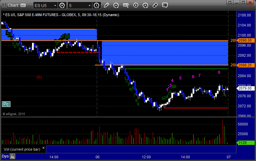Open the GET studies menu
This screenshot has height=161, width=256.
pyautogui.click(x=126, y=5)
